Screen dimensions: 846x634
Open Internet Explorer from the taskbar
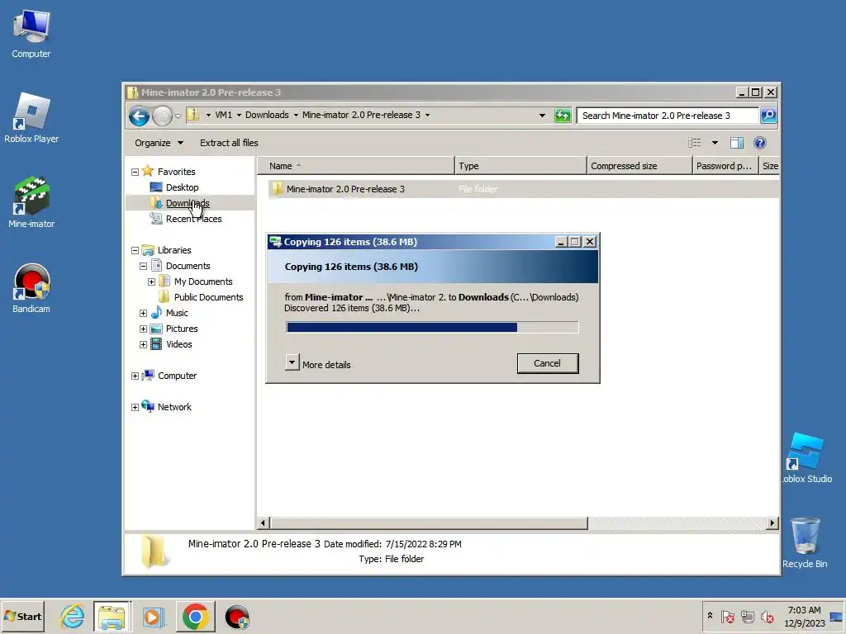[73, 616]
